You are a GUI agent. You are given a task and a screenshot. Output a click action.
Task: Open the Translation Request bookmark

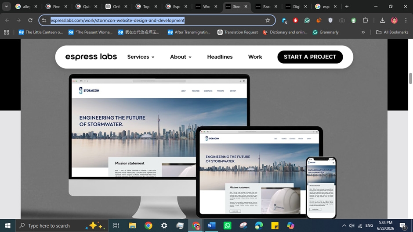[238, 32]
